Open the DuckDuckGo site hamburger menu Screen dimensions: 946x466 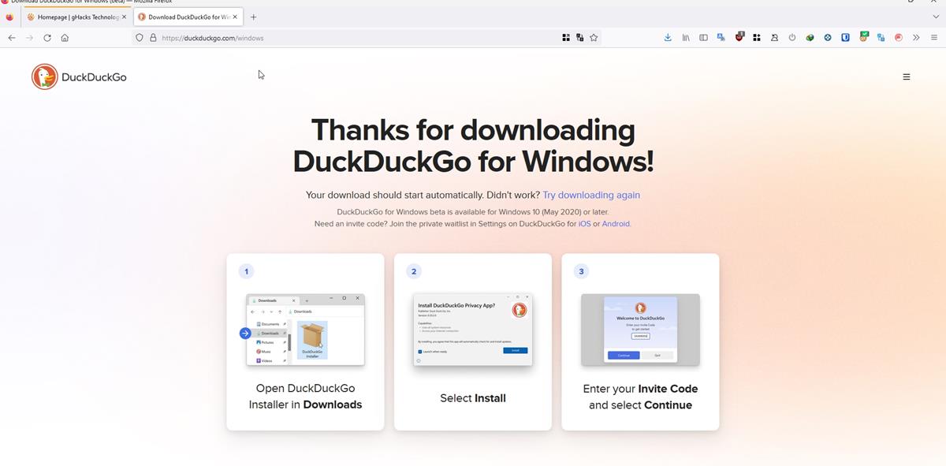pyautogui.click(x=906, y=76)
